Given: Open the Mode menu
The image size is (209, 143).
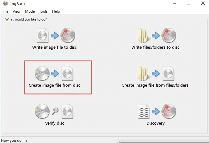Looking at the screenshot, I should (x=30, y=11).
